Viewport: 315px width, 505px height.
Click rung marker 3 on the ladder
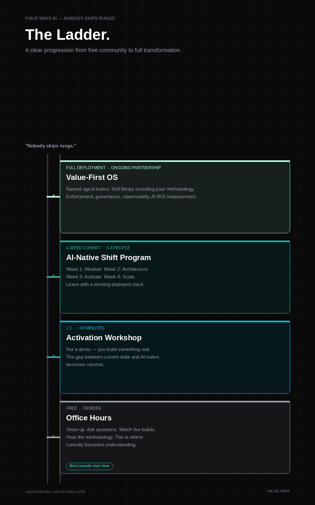(x=54, y=276)
